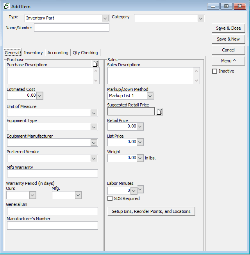Screen dimensions: 250x255
Task: Expand the Type dropdown showing Inventory Part
Action: click(105, 18)
